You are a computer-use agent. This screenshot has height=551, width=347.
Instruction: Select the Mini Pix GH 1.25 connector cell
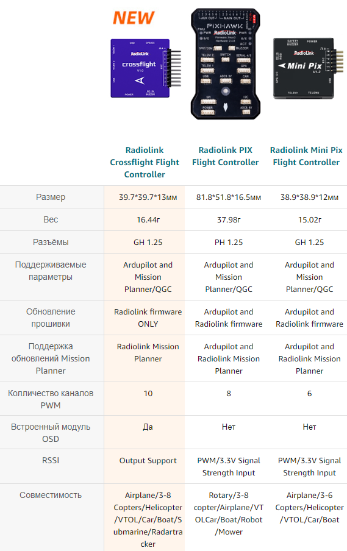tap(309, 242)
